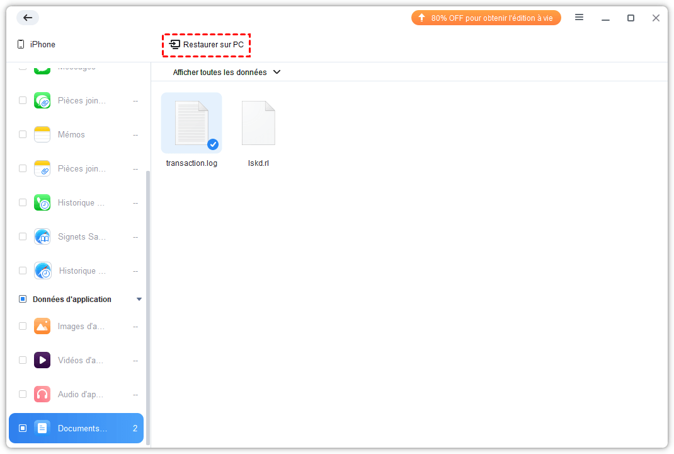
Task: Collapse the Données d'application section arrow
Action: (139, 299)
